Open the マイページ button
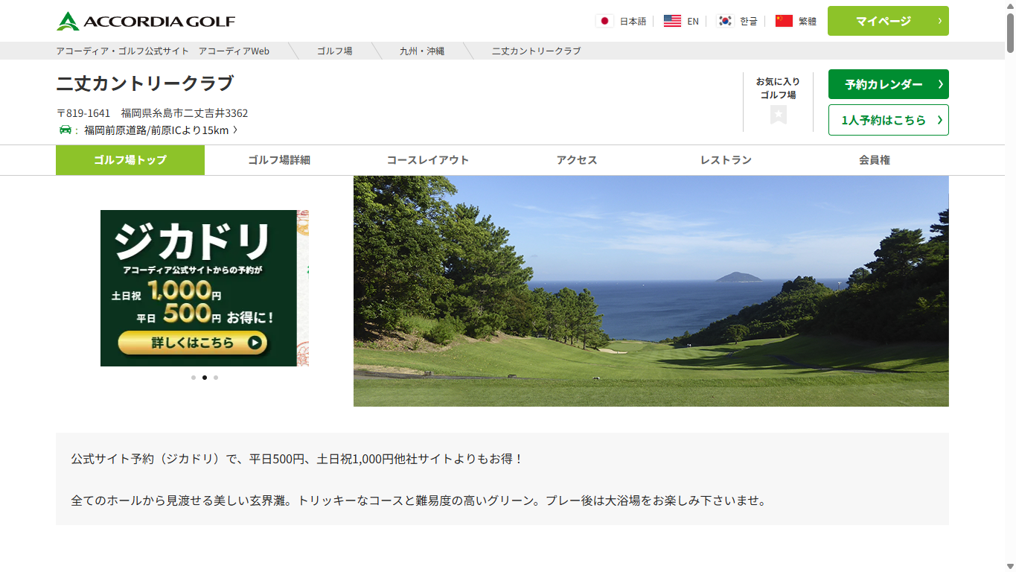The width and height of the screenshot is (1016, 572). click(x=888, y=21)
